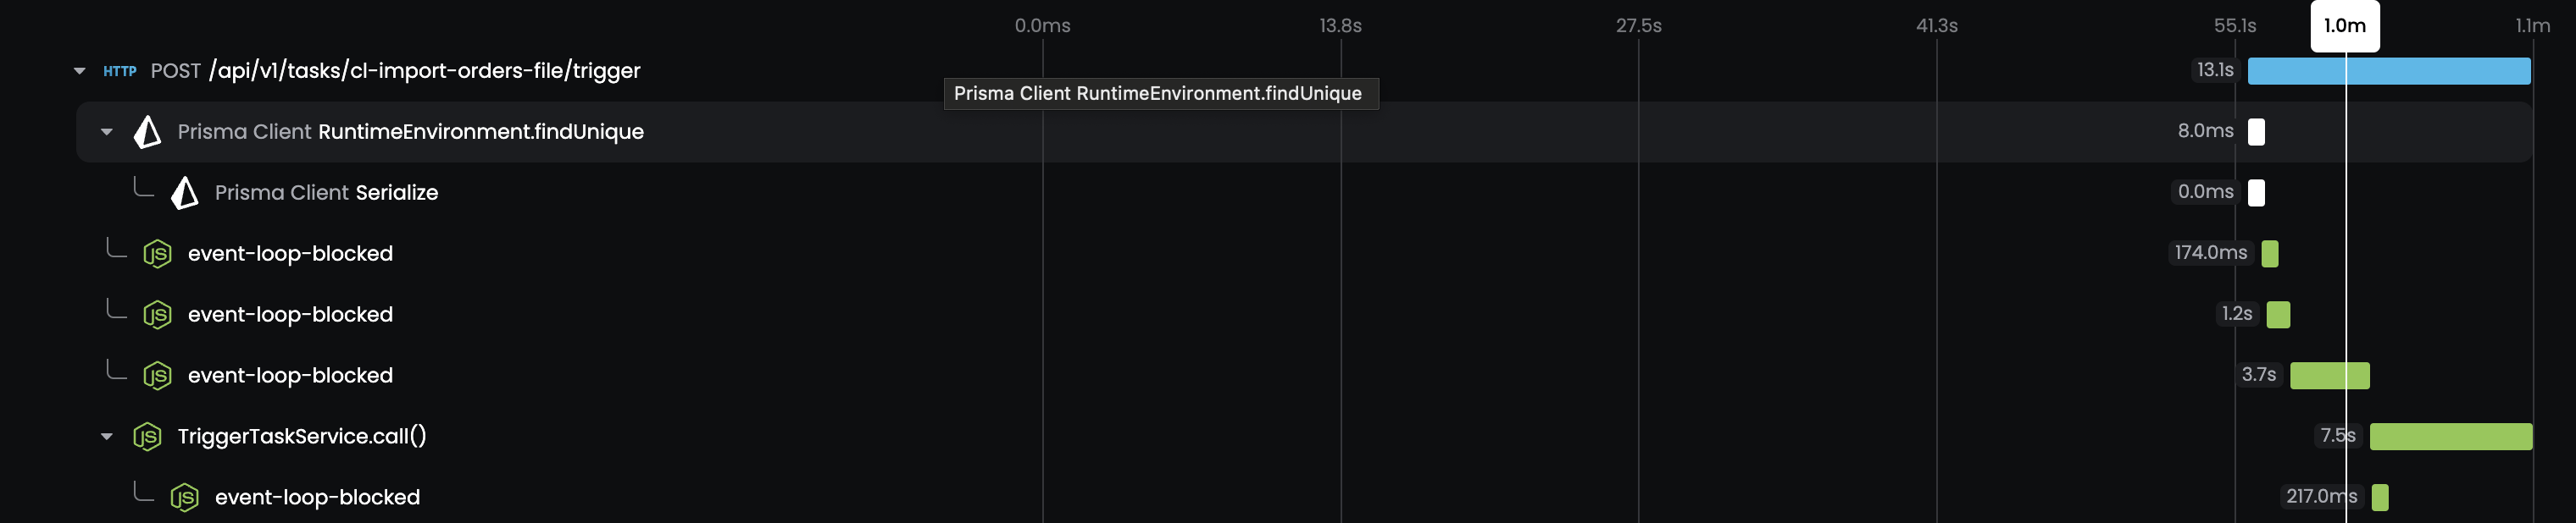Click Prisma icon beside RuntimeEnvironment.findUnique
2576x523 pixels.
pos(147,132)
